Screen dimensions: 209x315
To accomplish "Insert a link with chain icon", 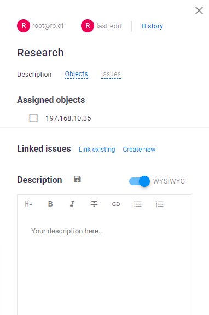I will (116, 204).
